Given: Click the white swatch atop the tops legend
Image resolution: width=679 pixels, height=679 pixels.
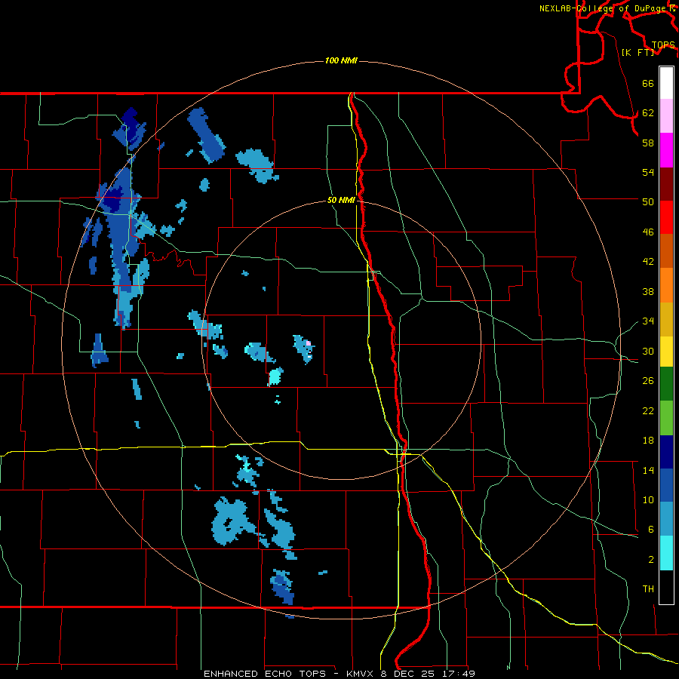Looking at the screenshot, I should tap(666, 83).
